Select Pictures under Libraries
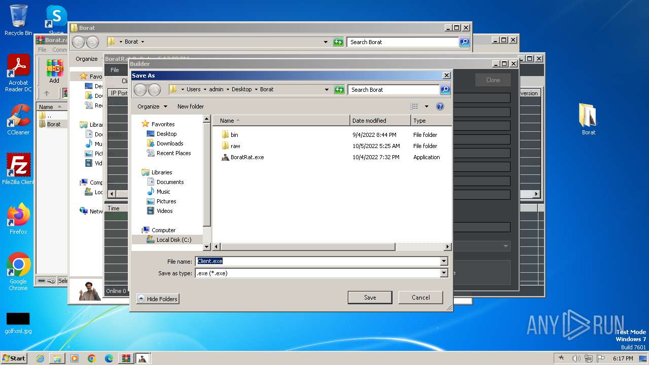 pyautogui.click(x=166, y=201)
